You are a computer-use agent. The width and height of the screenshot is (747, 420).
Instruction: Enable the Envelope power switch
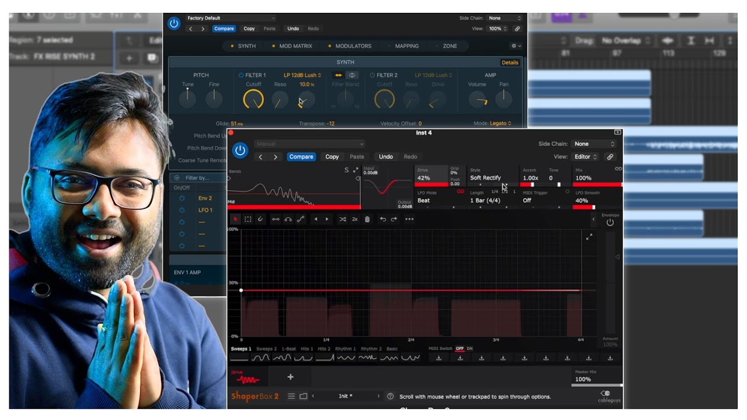(x=610, y=222)
